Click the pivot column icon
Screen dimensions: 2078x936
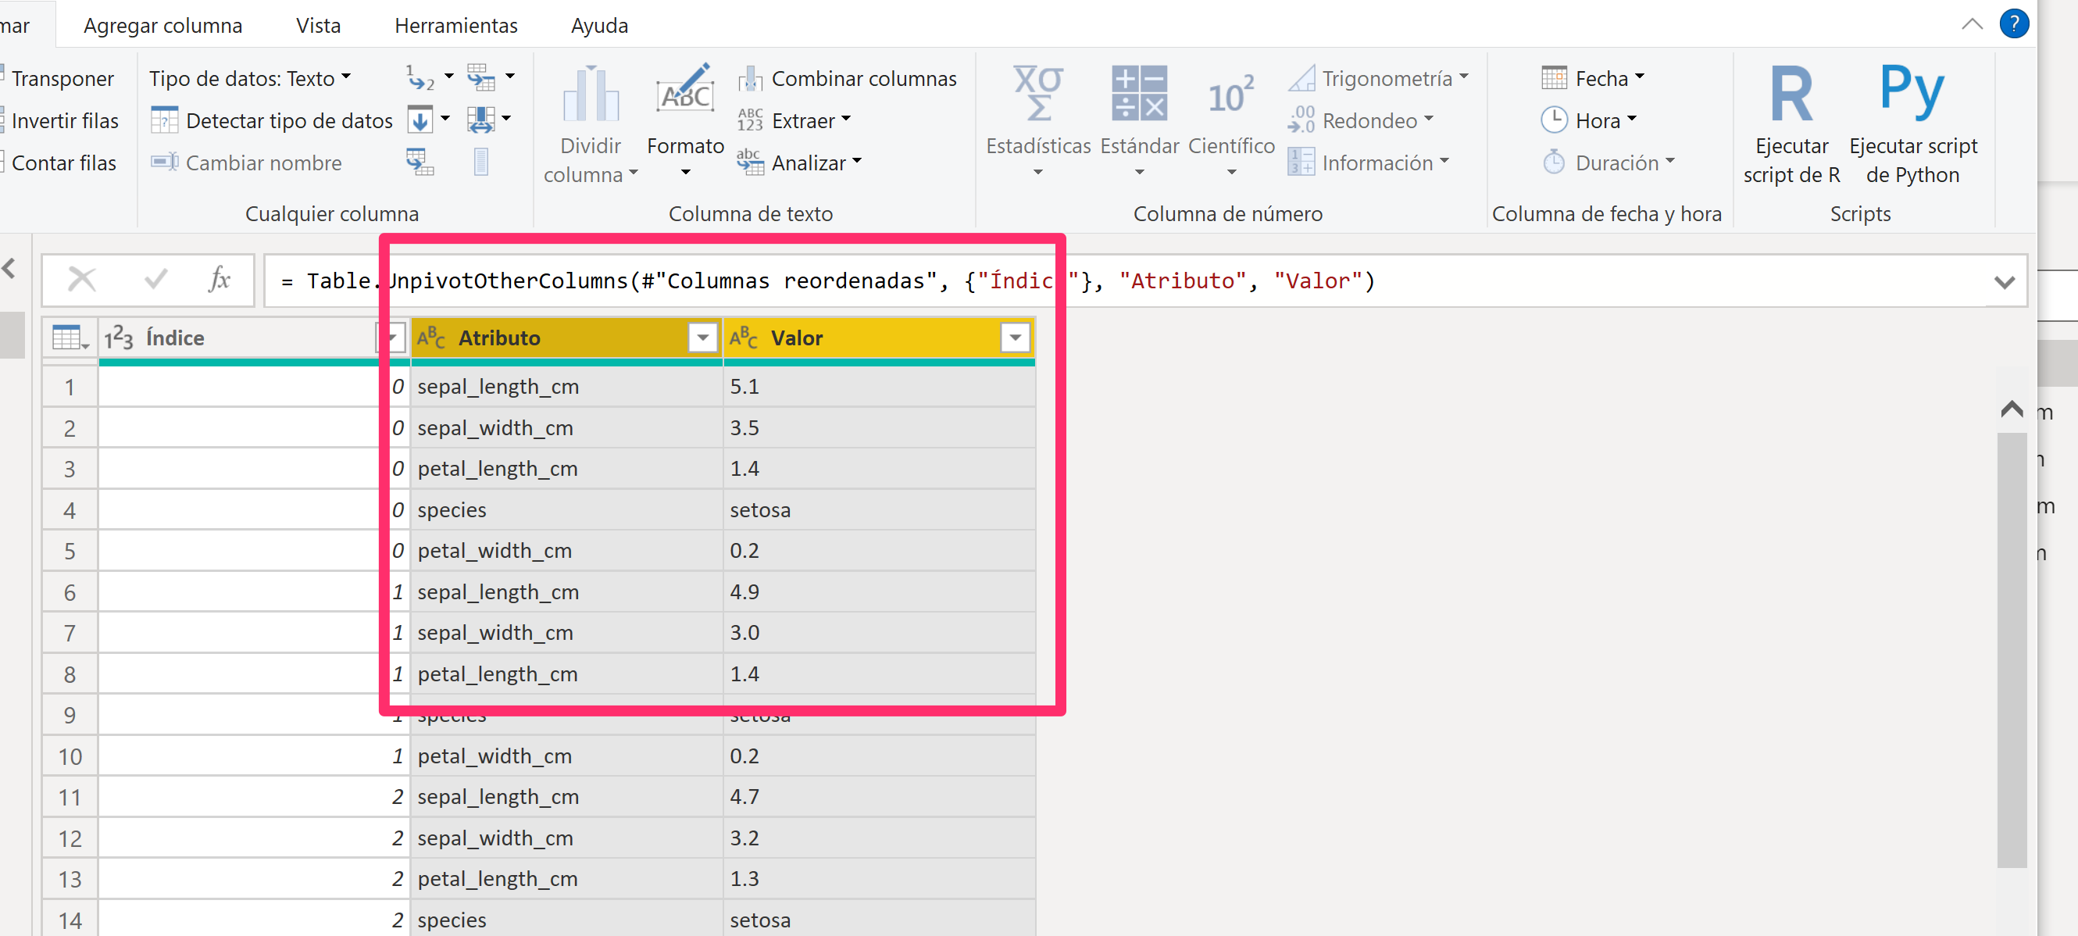click(420, 163)
